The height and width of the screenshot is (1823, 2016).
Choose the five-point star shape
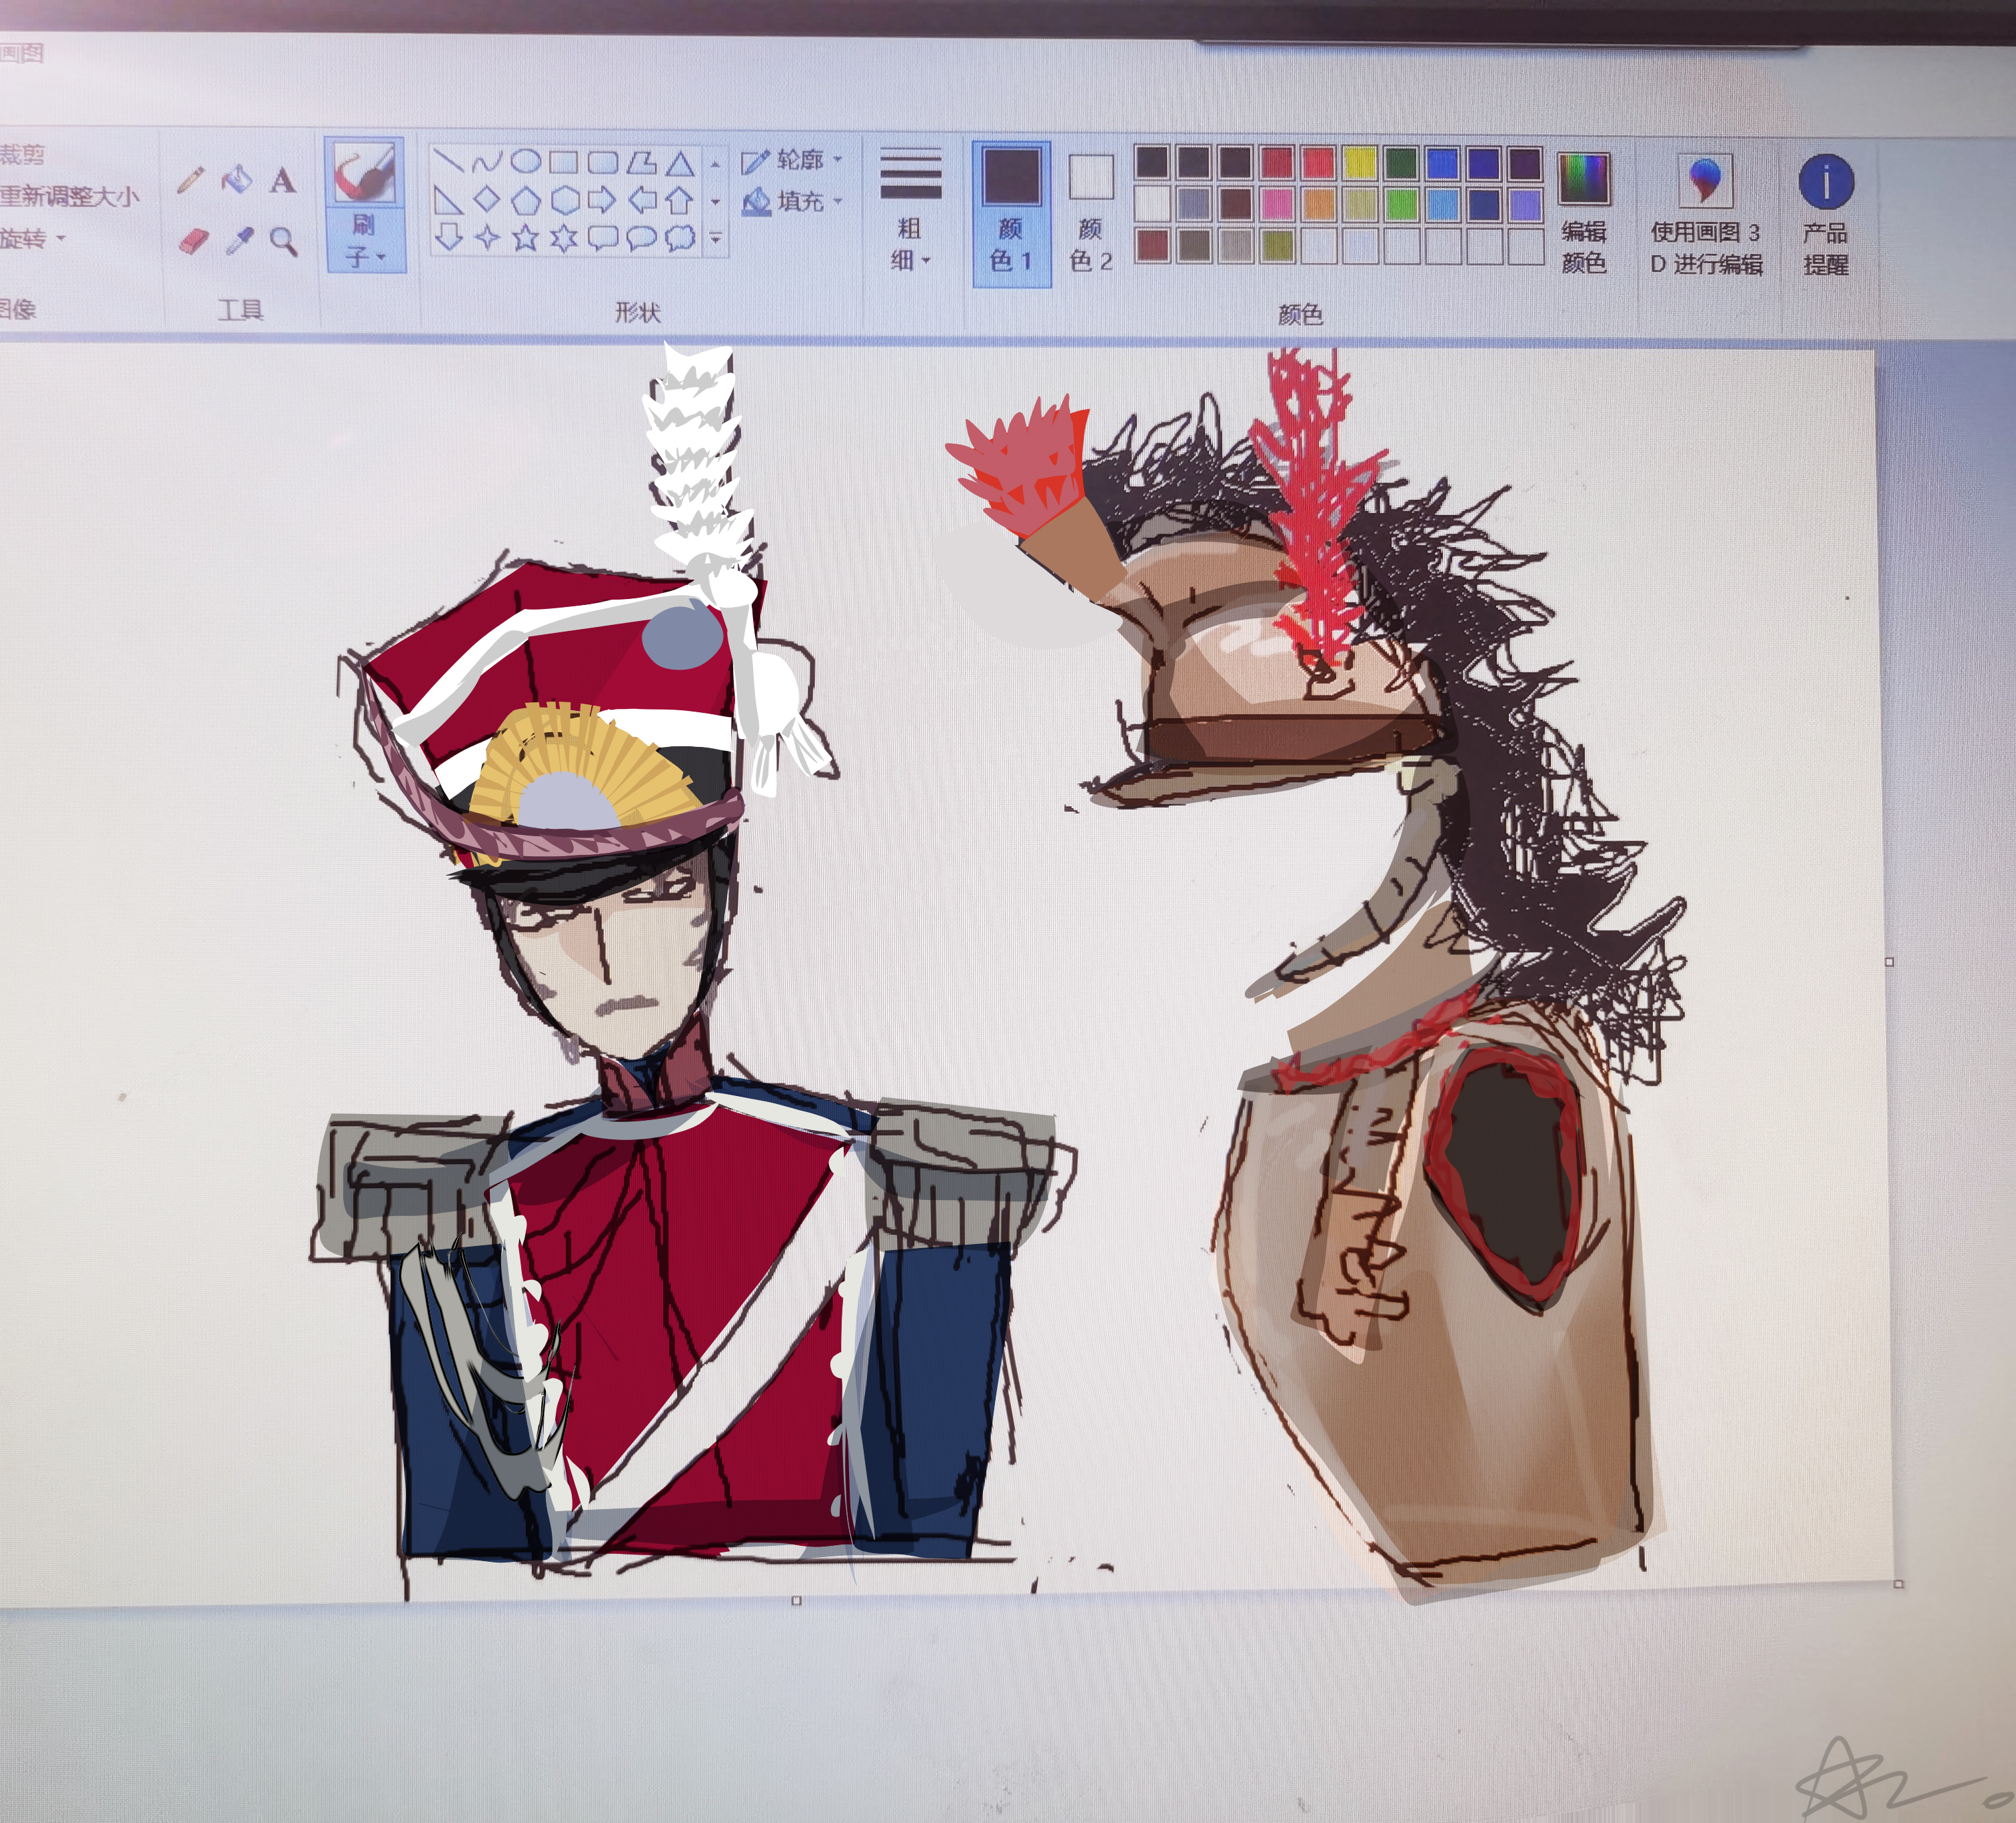click(526, 238)
